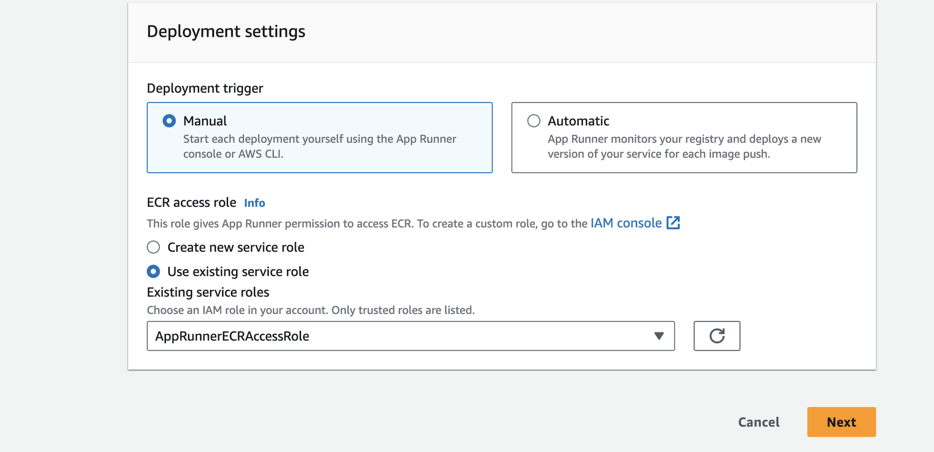Click the Automatic tile description text

[x=684, y=146]
